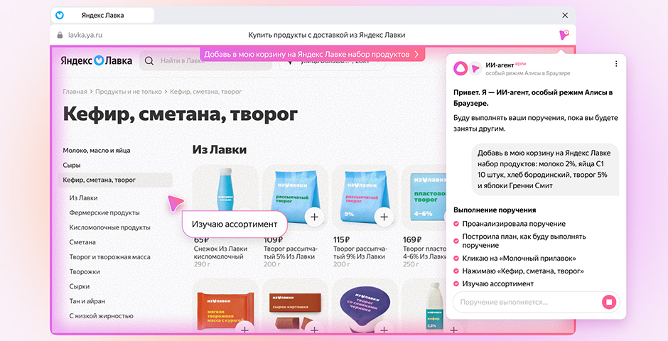Select Фермерские продукты subcategory
Image resolution: width=668 pixels, height=341 pixels.
(104, 212)
